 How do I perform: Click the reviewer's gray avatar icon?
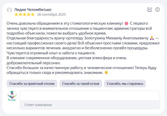click(x=9, y=10)
